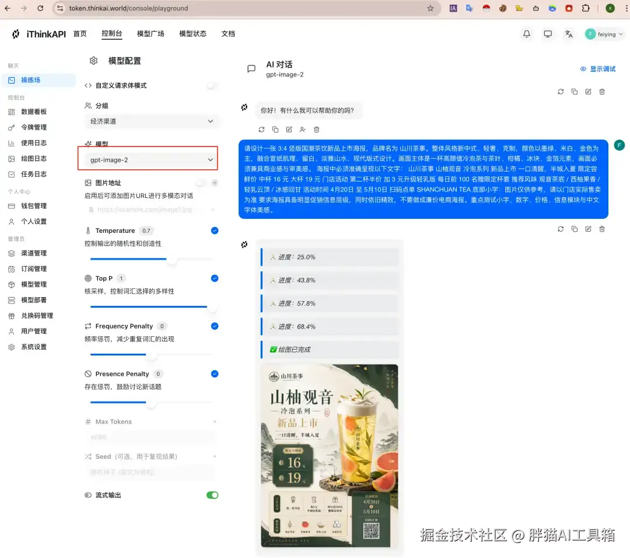Select 操练场 in the sidebar
Viewport: 630px width, 558px height.
click(38, 80)
